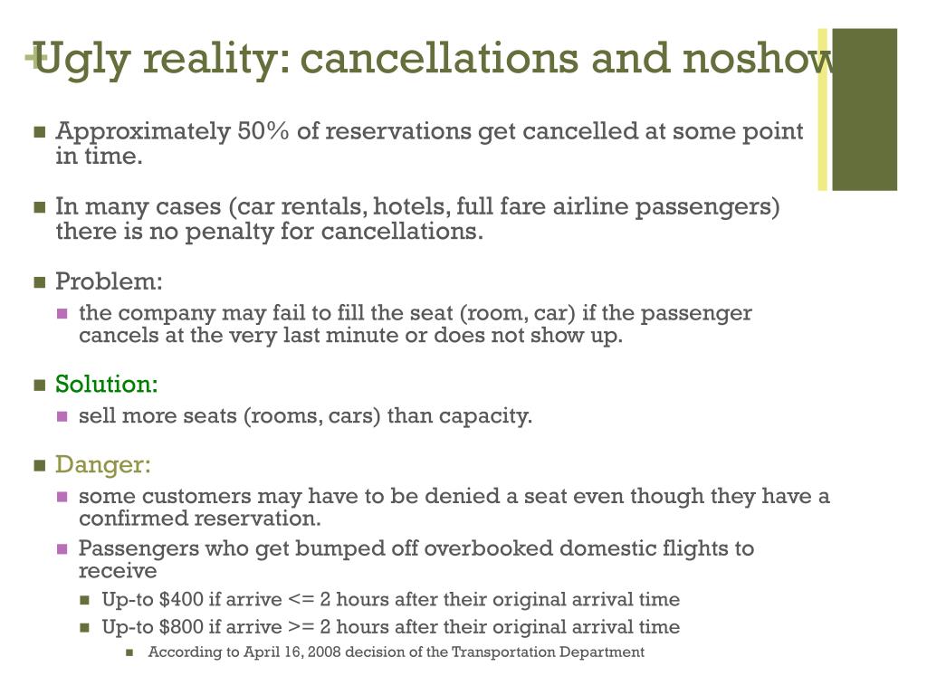Click the slide title 'Ugly reality'
Screen dimensions: 927x695
[x=158, y=61]
